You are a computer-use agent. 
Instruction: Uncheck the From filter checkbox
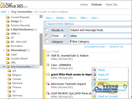46,35
